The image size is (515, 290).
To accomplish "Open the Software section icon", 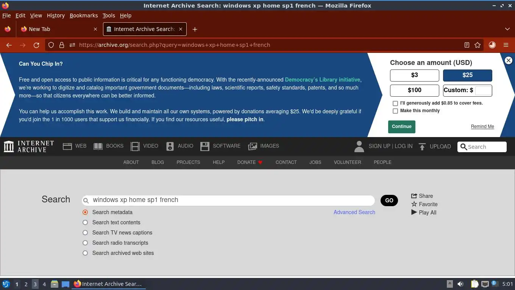I will (205, 146).
